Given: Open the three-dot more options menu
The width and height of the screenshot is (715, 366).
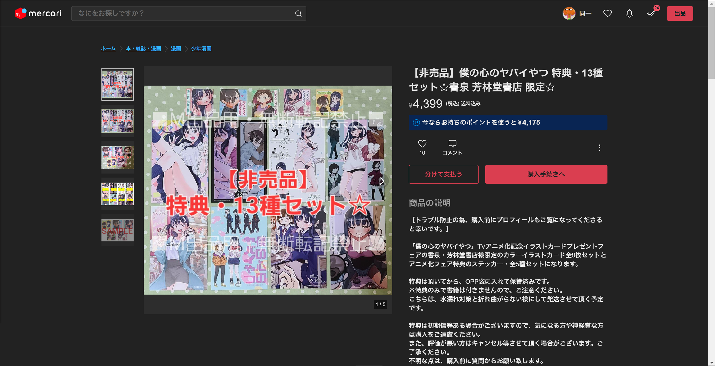Looking at the screenshot, I should 599,148.
